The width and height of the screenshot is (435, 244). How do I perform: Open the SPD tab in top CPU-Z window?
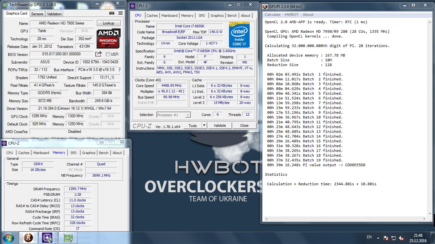202,16
